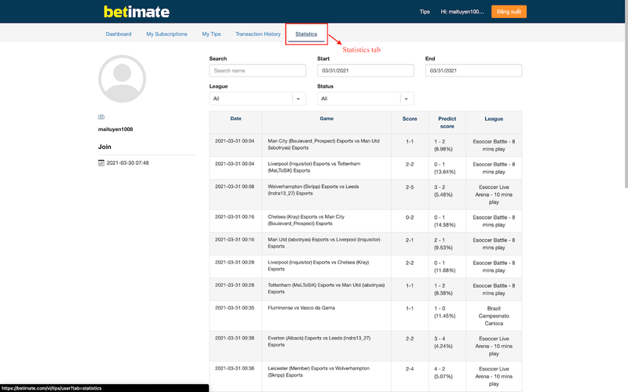
Task: Open the My Subscriptions tab
Action: pos(166,34)
